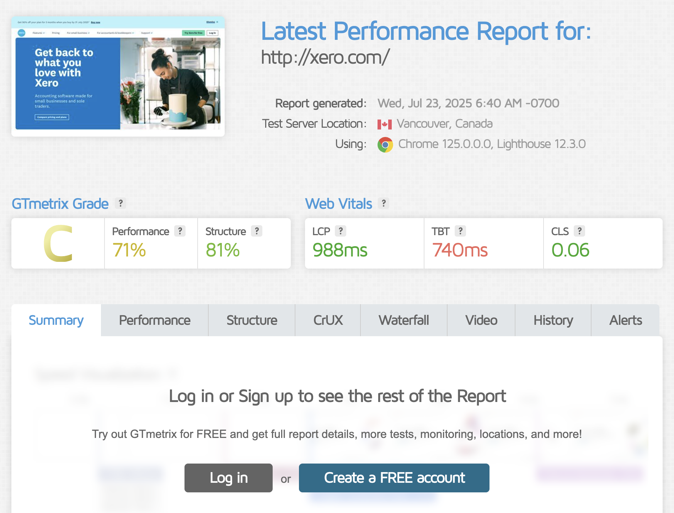Switch to the Summary tab
674x513 pixels.
click(x=56, y=320)
